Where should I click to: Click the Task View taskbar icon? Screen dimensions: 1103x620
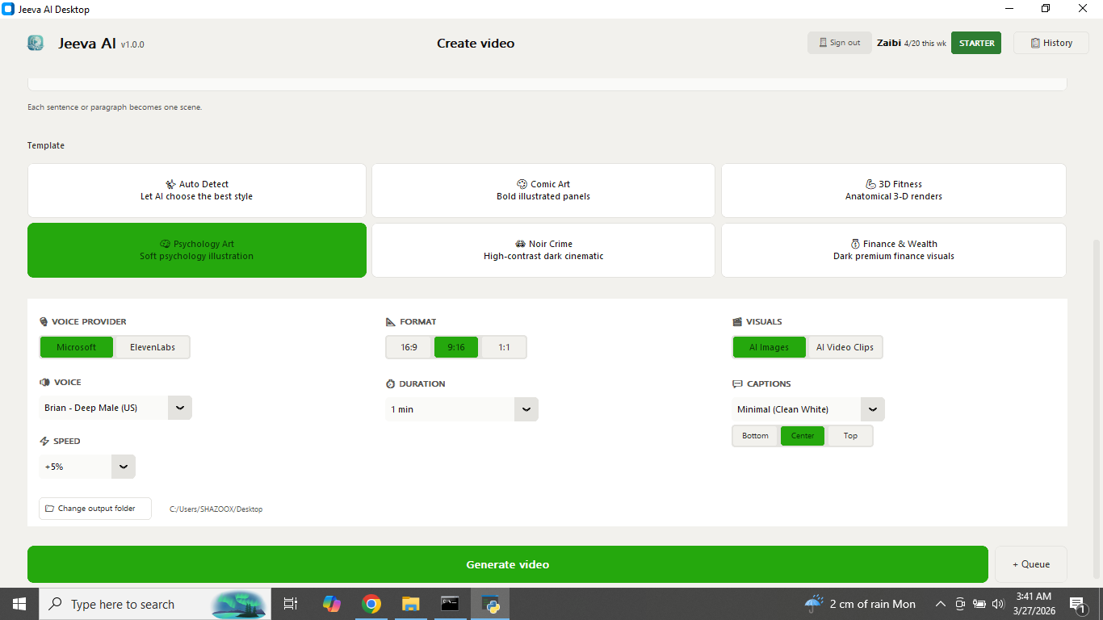(x=291, y=604)
